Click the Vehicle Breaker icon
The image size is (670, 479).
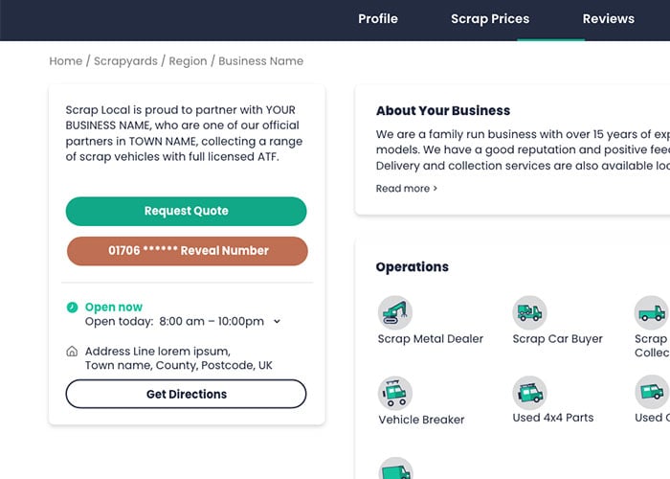click(395, 393)
